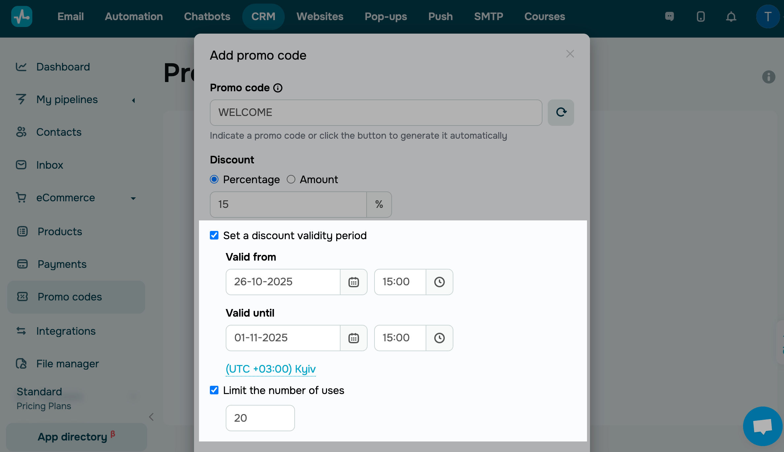Click the regenerate promo code icon
The height and width of the screenshot is (452, 784).
click(561, 112)
